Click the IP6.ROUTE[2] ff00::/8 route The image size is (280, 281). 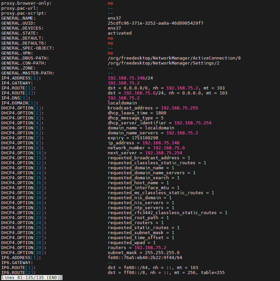pyautogui.click(x=166, y=273)
